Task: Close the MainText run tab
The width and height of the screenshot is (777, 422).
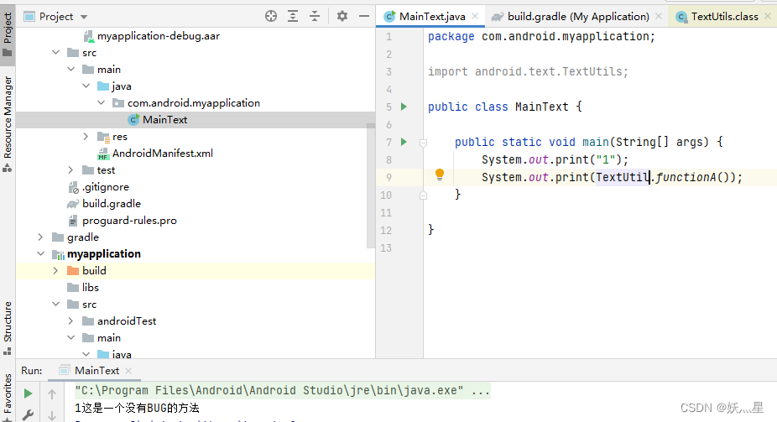Action: 128,371
